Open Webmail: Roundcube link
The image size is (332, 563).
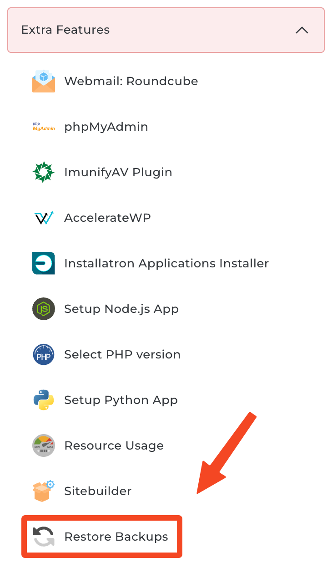pyautogui.click(x=131, y=81)
